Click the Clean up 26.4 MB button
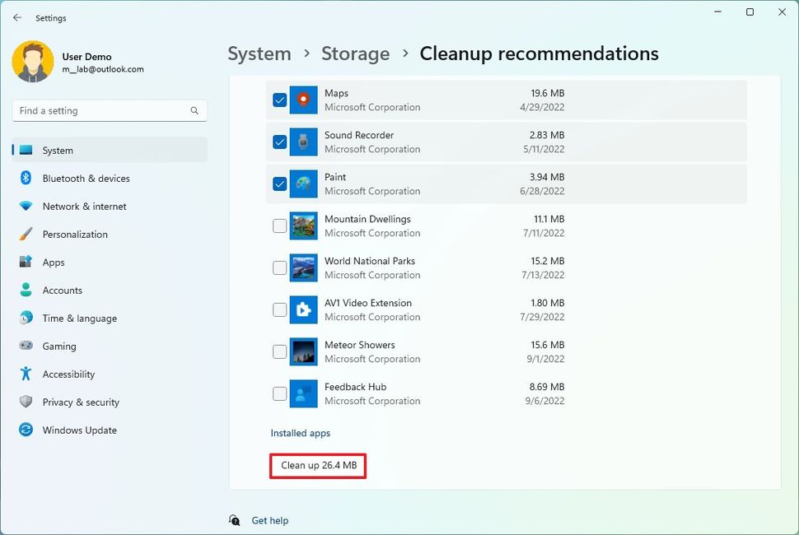Viewport: 799px width, 535px height. 317,466
